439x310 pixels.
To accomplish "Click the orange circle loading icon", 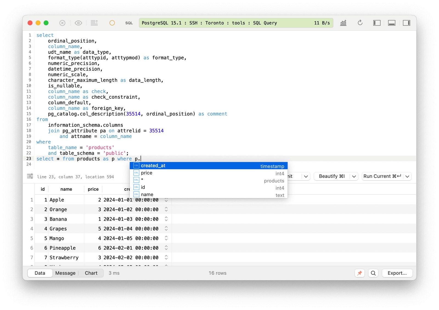I will (112, 23).
